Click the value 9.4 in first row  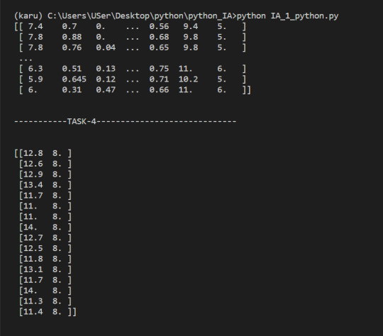tap(191, 26)
